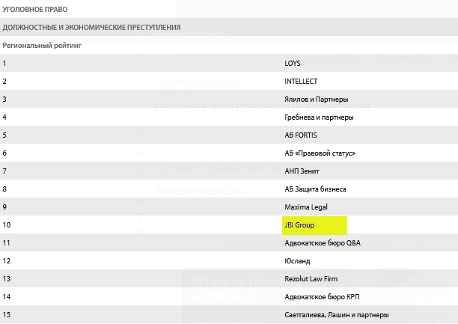This screenshot has width=458, height=324.
Task: Click 'Ялилов и Партнеры' cell
Action: [x=317, y=100]
